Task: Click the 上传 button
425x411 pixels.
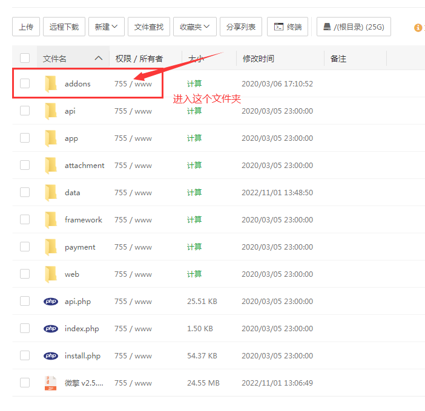Action: tap(26, 27)
